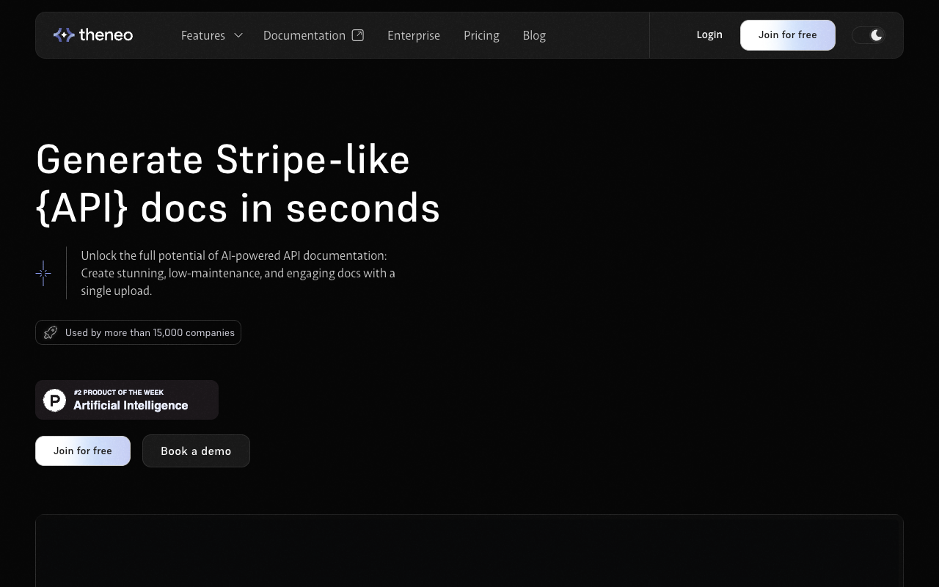939x587 pixels.
Task: Open the Documentation external link
Action: click(313, 35)
